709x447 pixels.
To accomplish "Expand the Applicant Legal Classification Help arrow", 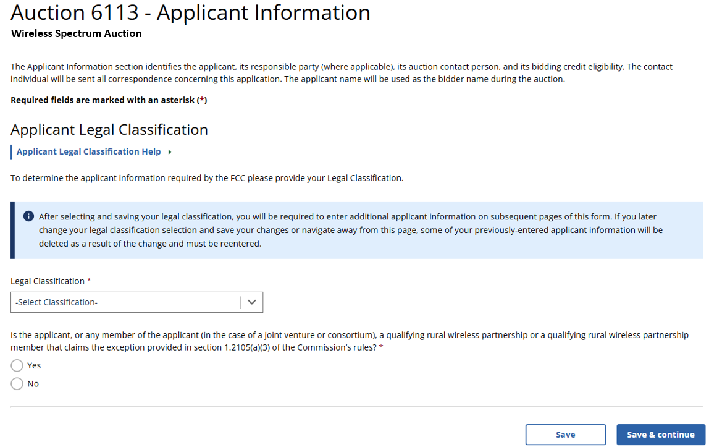I will (x=169, y=152).
